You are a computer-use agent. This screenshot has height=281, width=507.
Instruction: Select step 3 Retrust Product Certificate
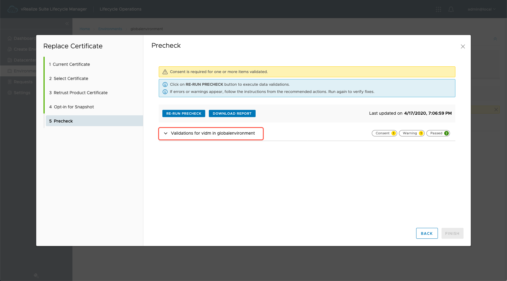80,93
